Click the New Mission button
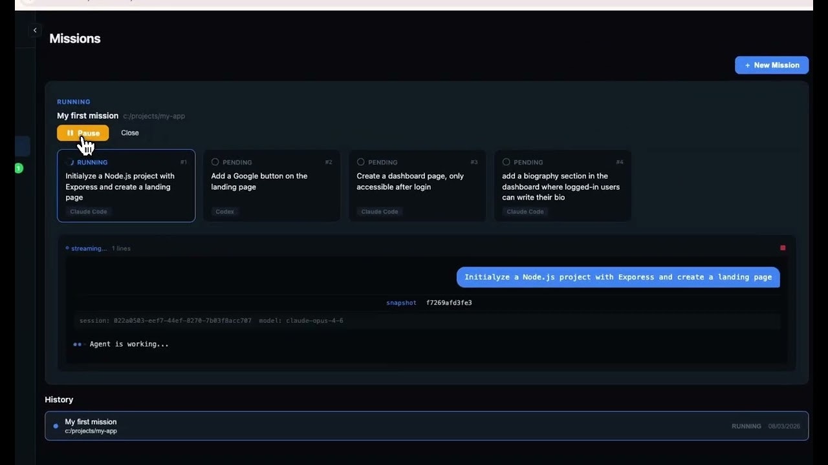The width and height of the screenshot is (828, 465). coord(772,65)
